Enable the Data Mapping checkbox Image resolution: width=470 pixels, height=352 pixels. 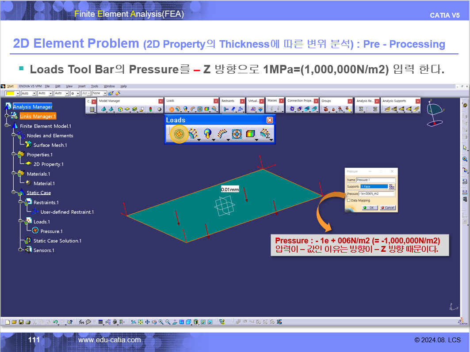(349, 201)
